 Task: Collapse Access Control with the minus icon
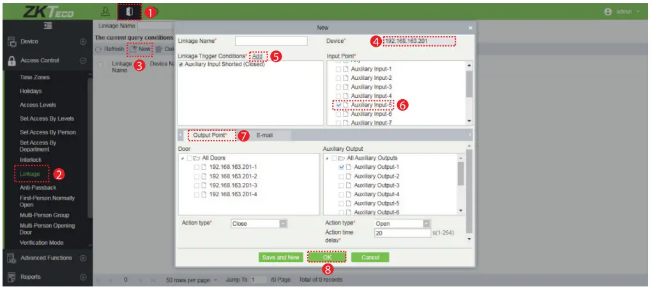[83, 60]
